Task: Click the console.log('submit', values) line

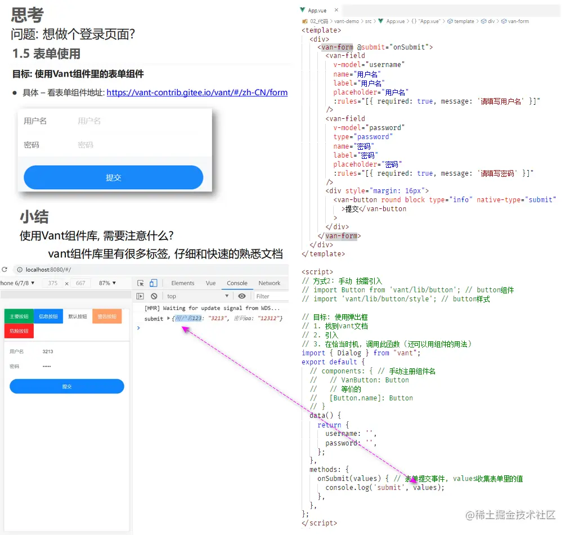Action: click(x=385, y=488)
